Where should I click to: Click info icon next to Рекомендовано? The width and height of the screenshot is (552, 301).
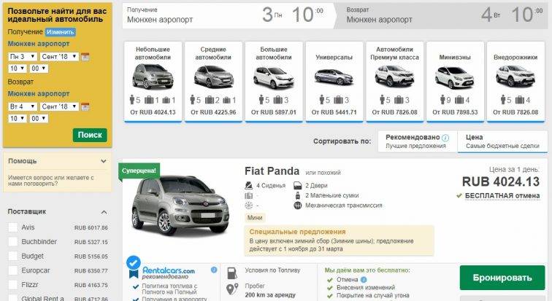[x=445, y=138]
